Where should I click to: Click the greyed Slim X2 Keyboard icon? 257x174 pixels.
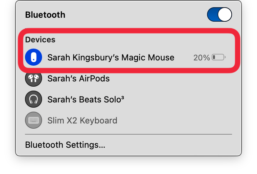pyautogui.click(x=33, y=120)
